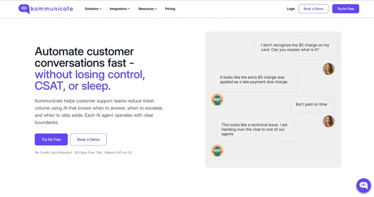Click the bot avatar below the handover message

pyautogui.click(x=217, y=151)
